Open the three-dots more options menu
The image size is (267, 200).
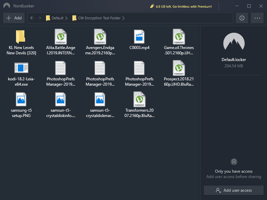pyautogui.click(x=257, y=18)
